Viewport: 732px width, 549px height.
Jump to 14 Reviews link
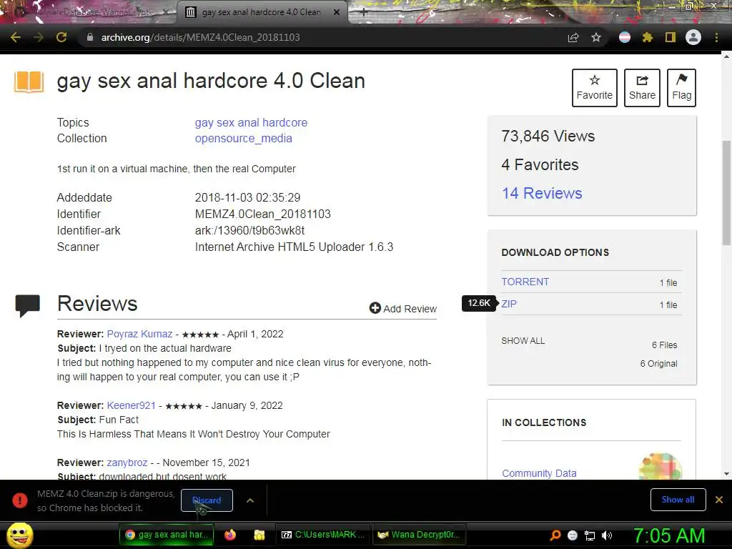(x=542, y=193)
